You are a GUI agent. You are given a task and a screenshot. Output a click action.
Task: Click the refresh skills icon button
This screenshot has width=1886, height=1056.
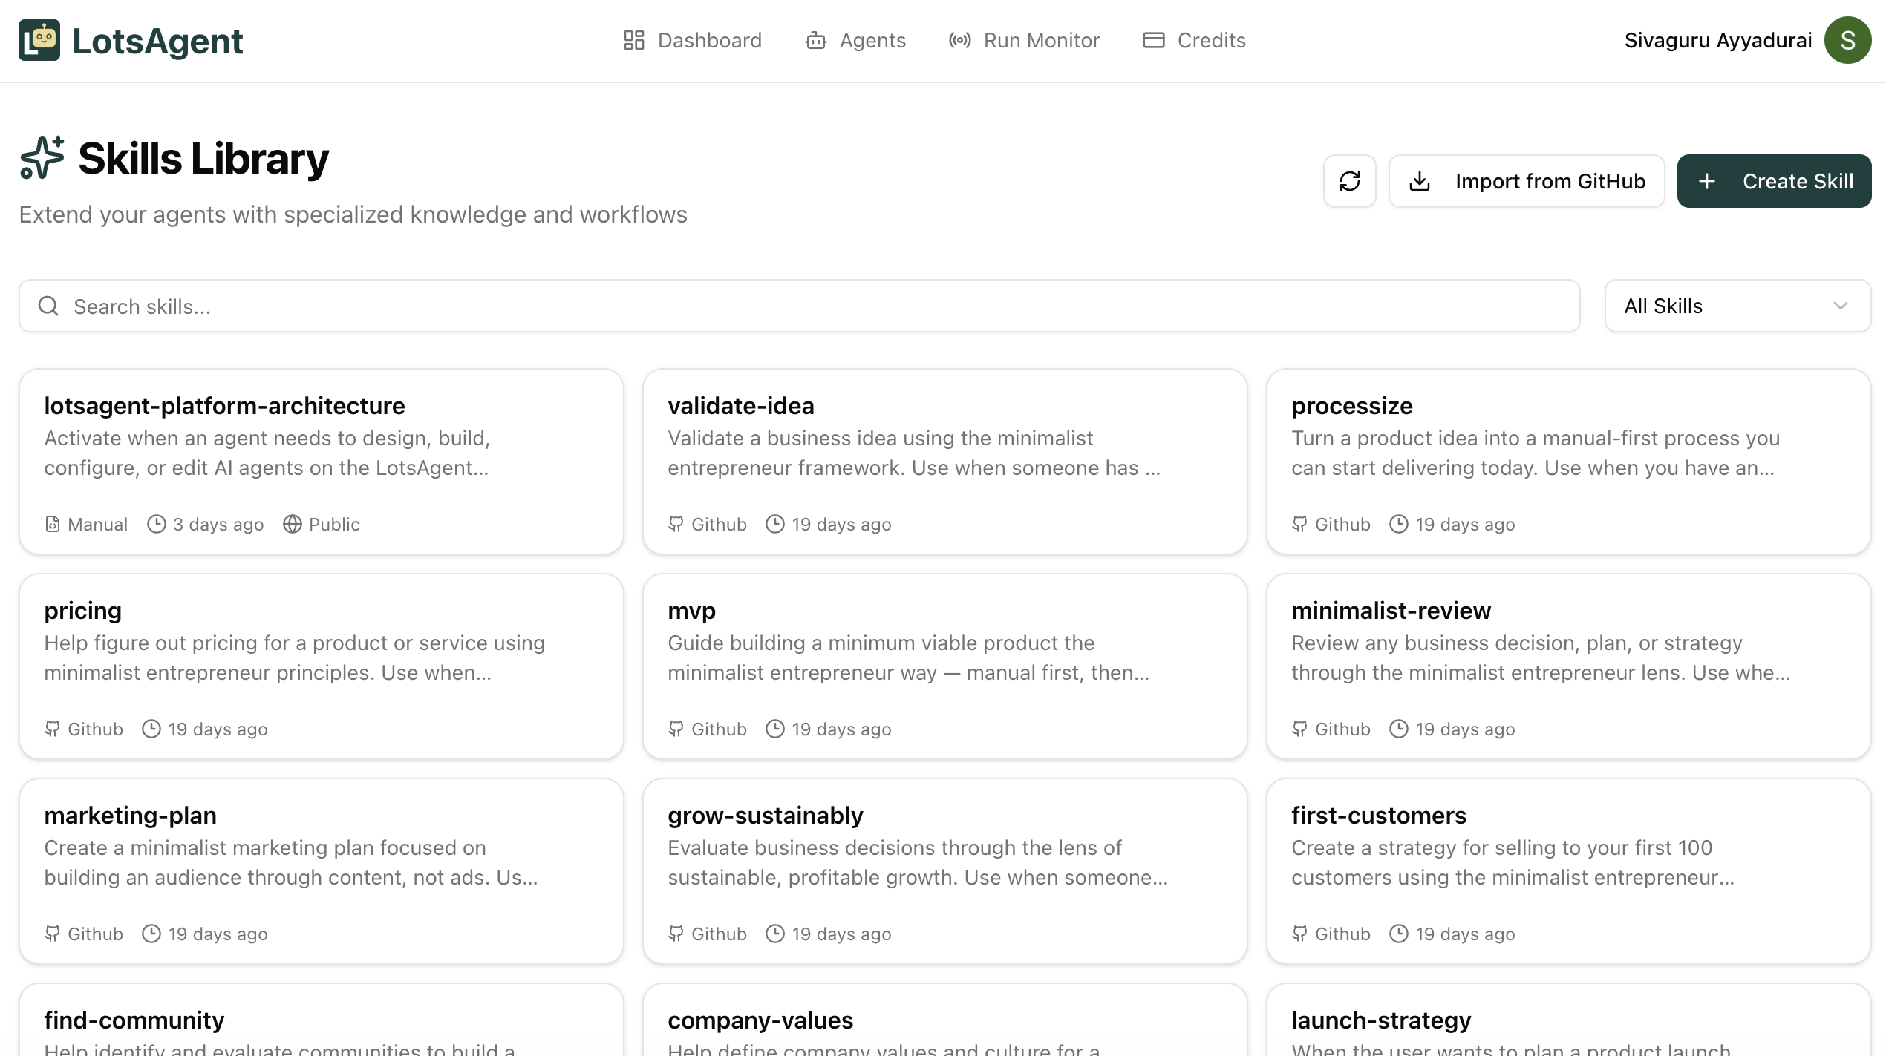click(x=1349, y=181)
